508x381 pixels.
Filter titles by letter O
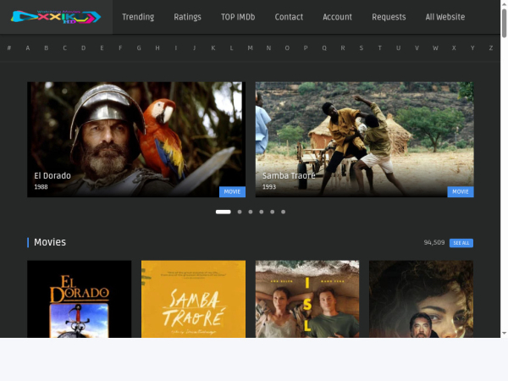(287, 48)
